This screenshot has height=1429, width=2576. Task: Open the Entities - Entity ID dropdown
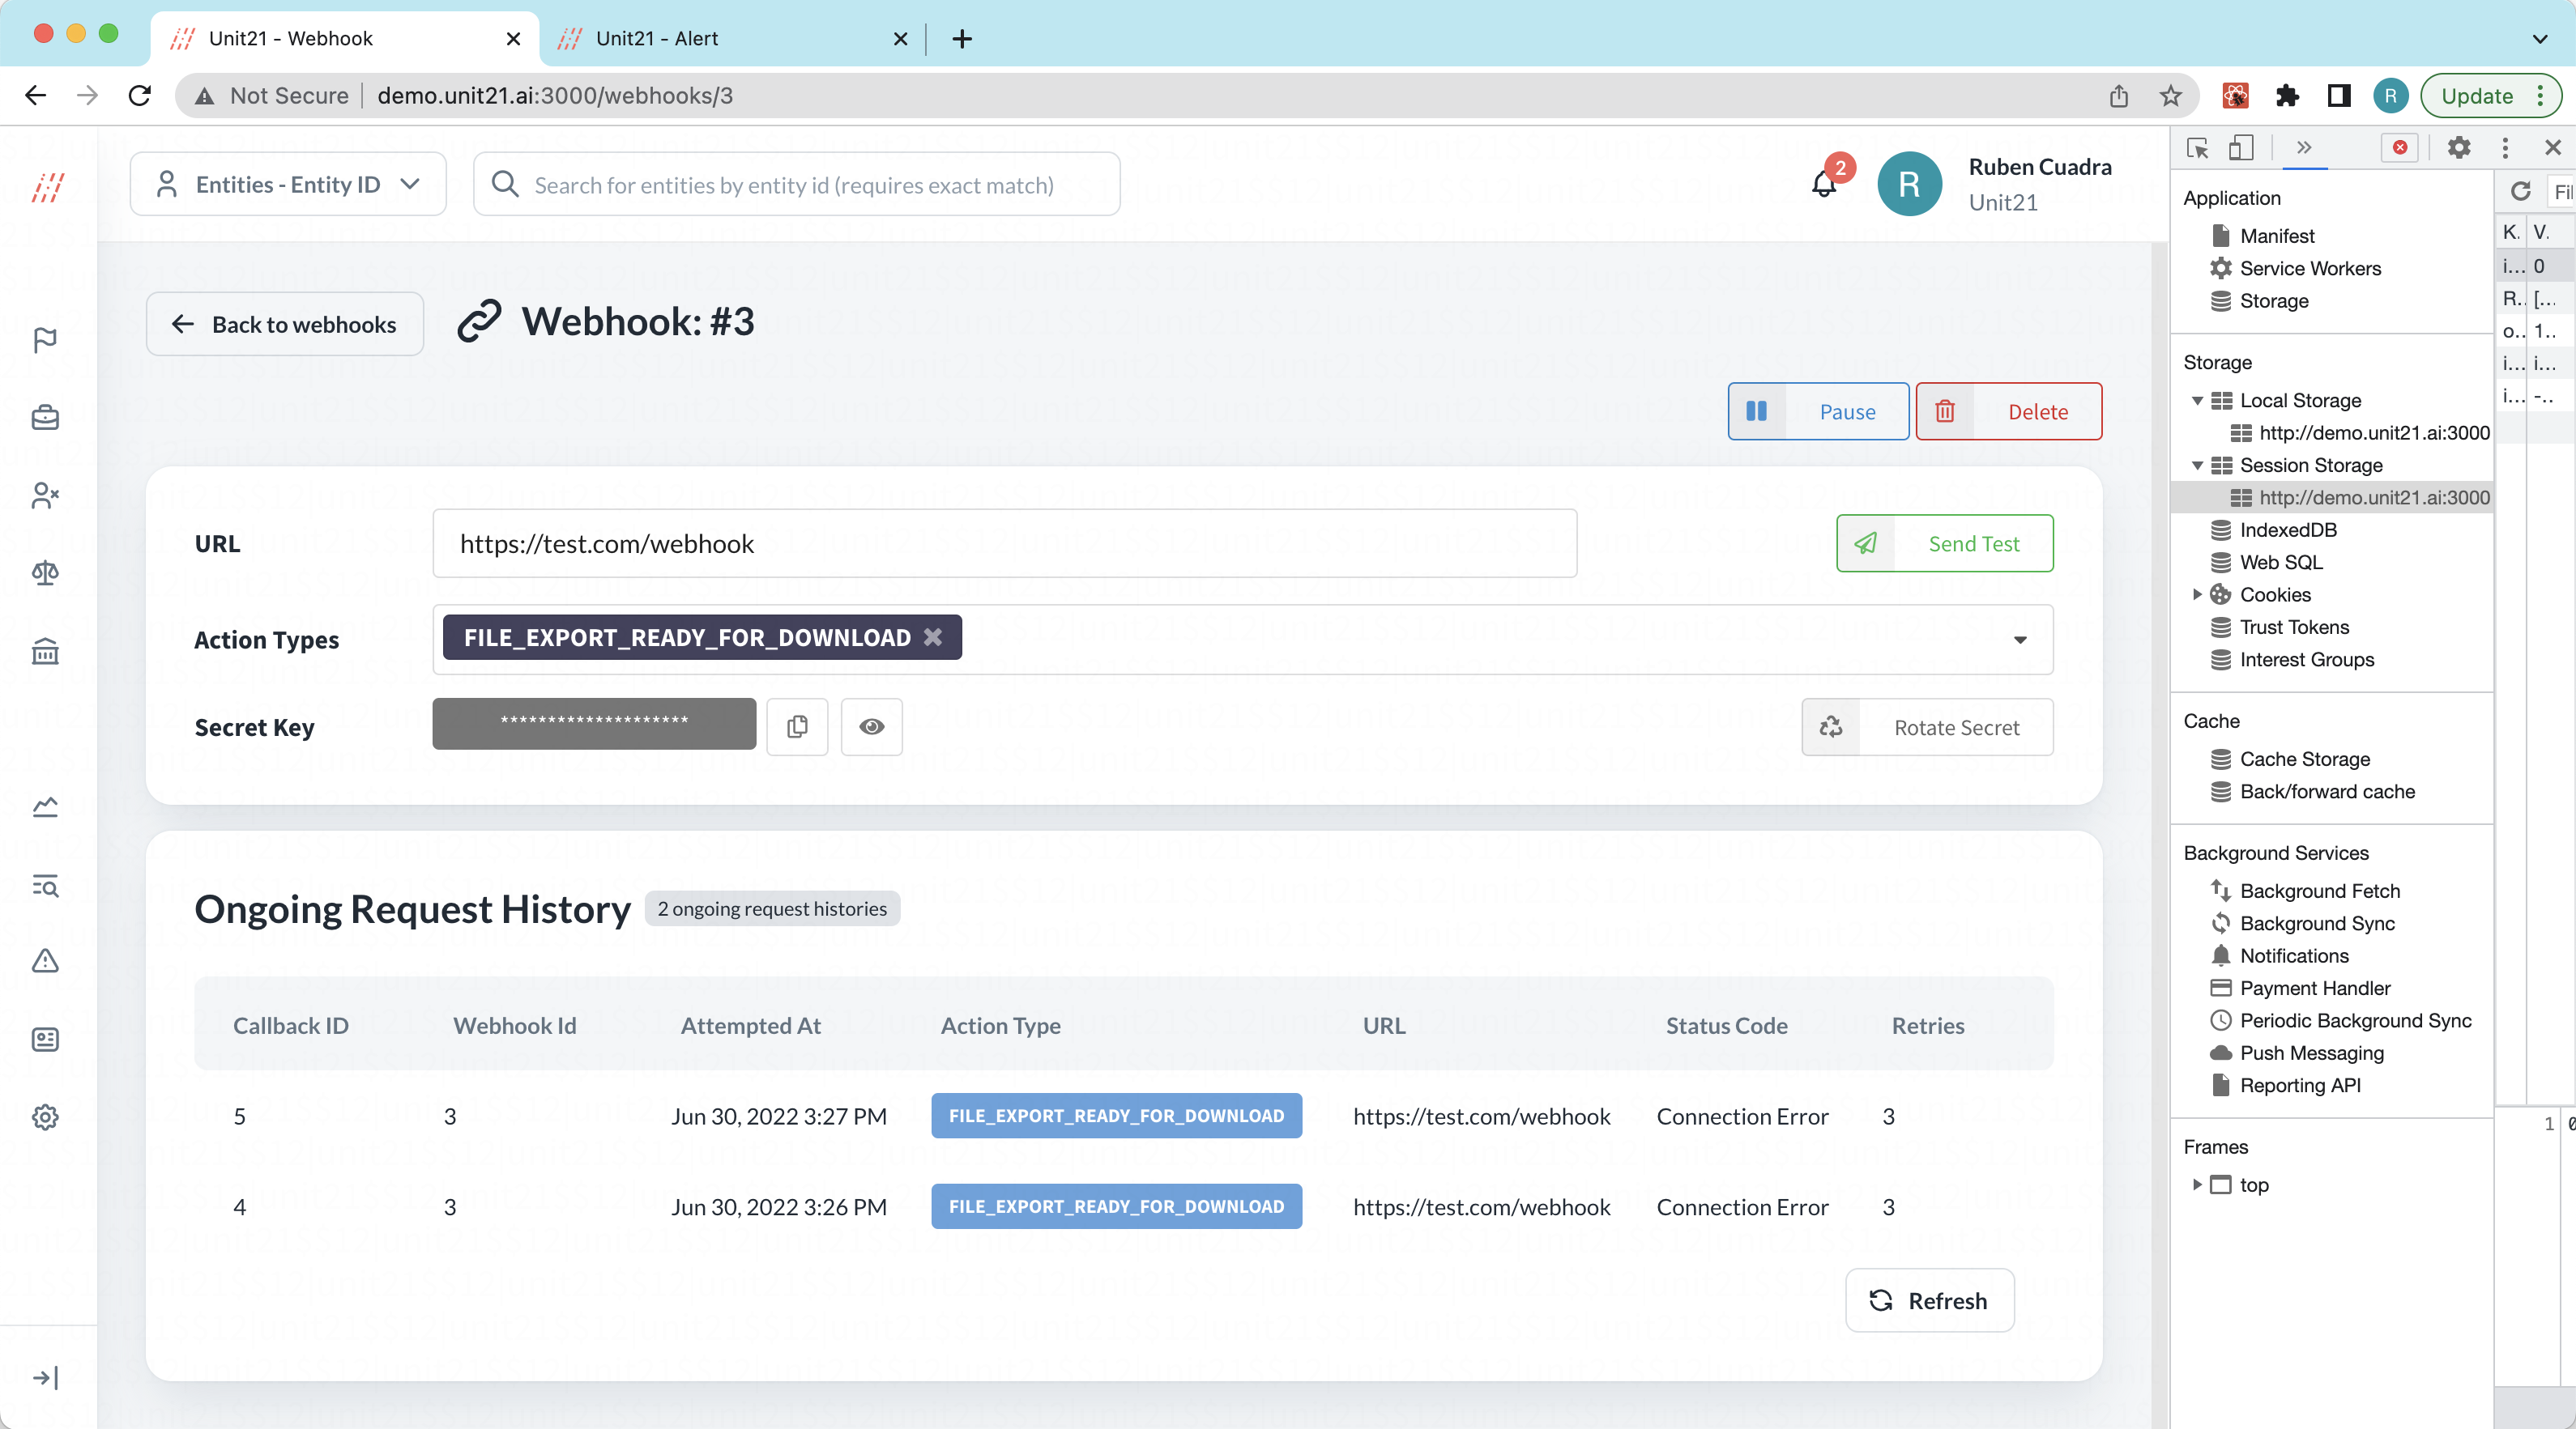(x=288, y=184)
